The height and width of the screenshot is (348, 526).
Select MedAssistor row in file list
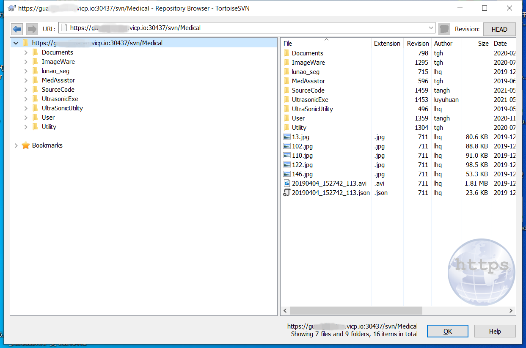point(398,81)
